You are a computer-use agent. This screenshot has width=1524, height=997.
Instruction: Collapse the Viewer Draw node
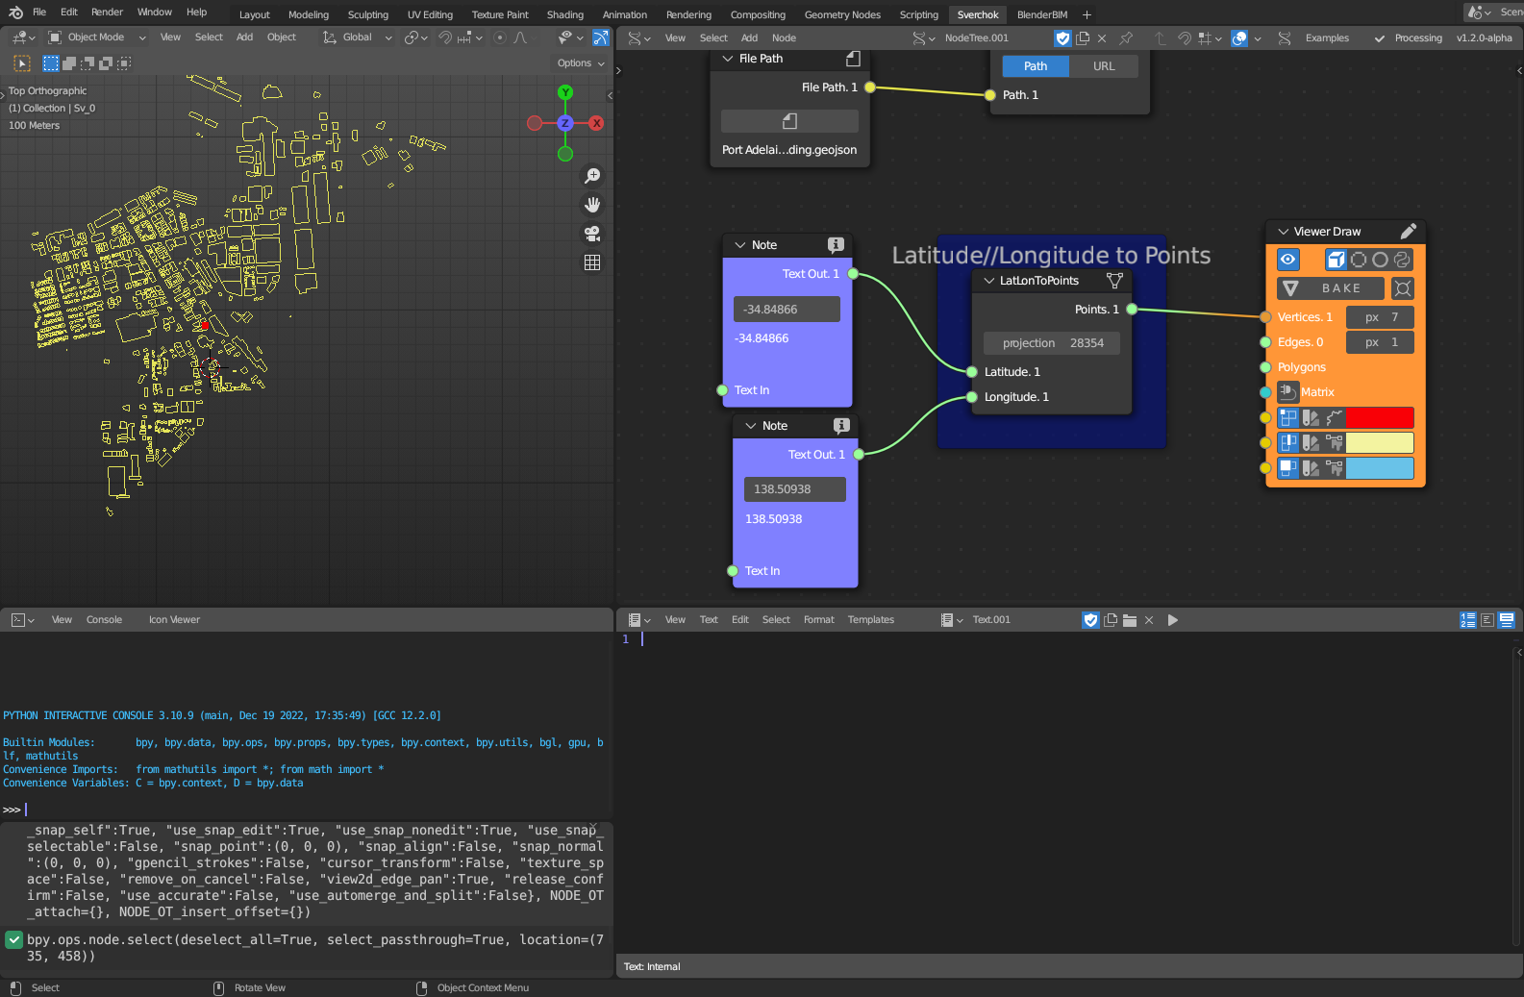point(1283,232)
